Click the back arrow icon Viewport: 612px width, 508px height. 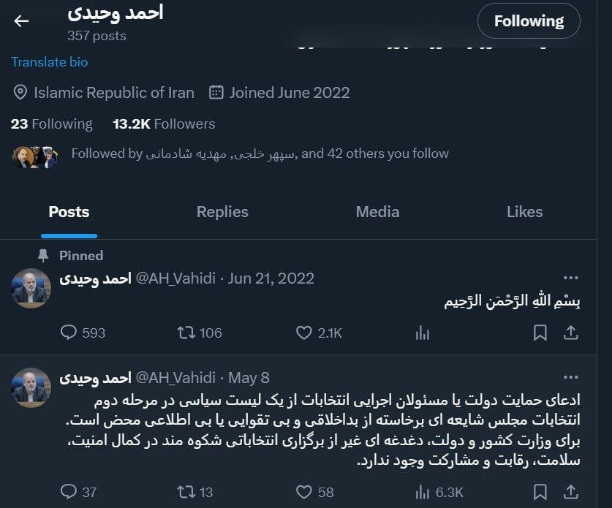21,20
